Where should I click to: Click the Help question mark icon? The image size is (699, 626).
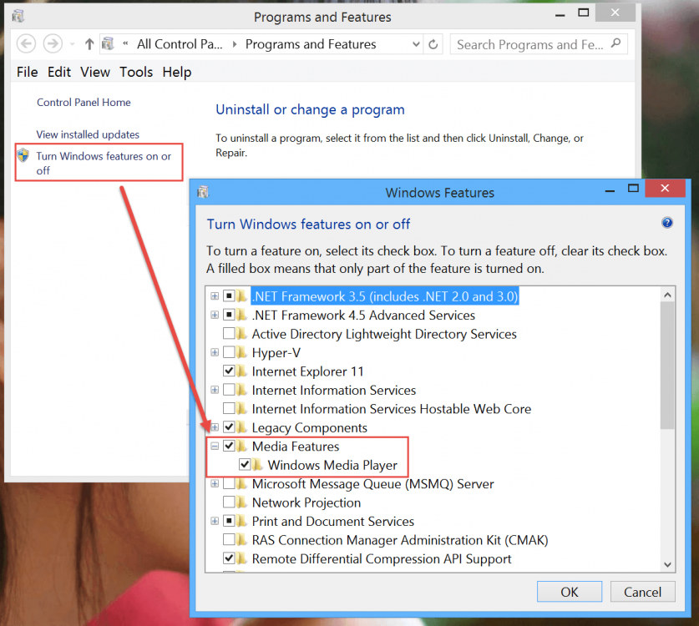click(666, 222)
